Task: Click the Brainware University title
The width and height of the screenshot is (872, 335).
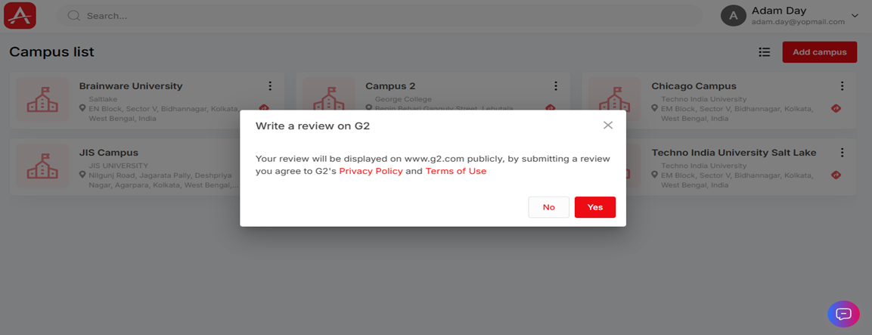Action: tap(131, 86)
